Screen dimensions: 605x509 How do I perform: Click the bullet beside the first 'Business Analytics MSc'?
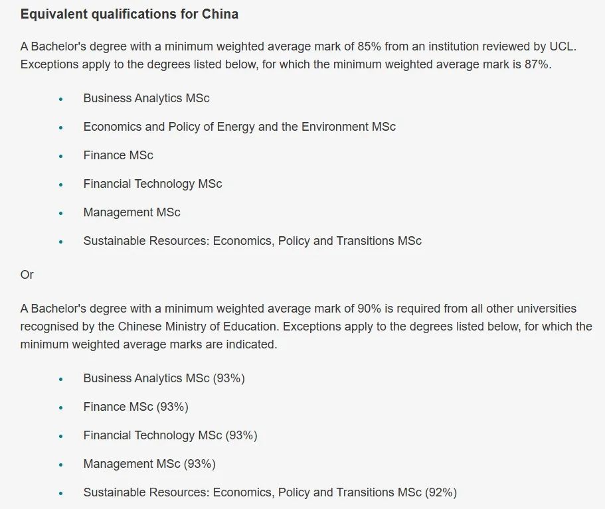pyautogui.click(x=60, y=99)
